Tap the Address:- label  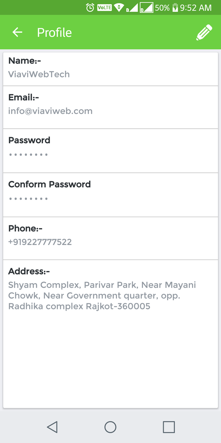tap(29, 271)
